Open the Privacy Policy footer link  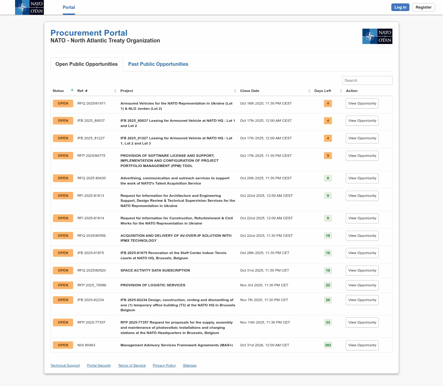point(164,365)
